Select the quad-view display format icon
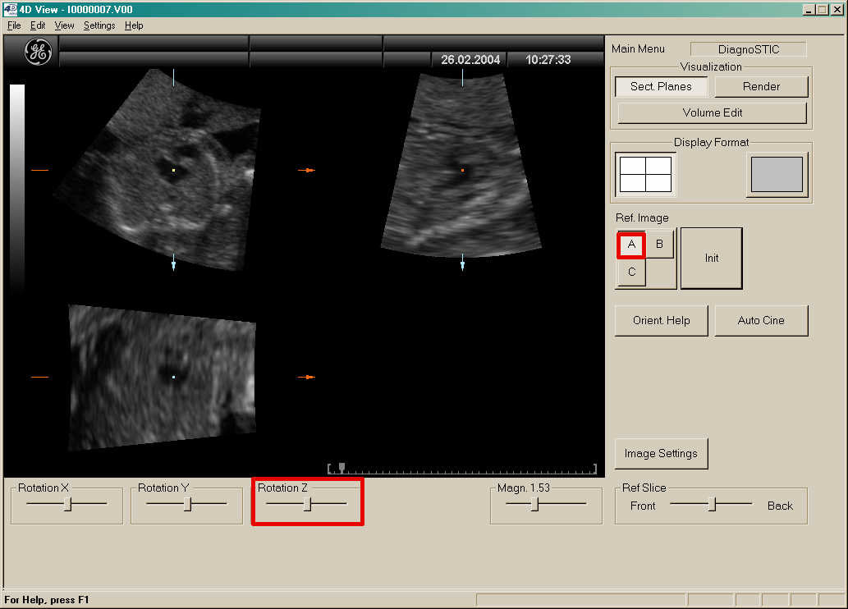 point(645,174)
